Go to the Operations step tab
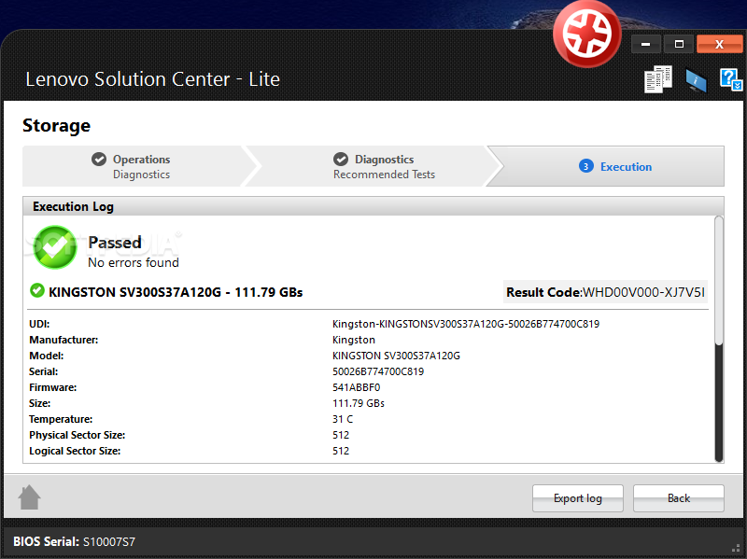Image resolution: width=747 pixels, height=559 pixels. coord(138,166)
